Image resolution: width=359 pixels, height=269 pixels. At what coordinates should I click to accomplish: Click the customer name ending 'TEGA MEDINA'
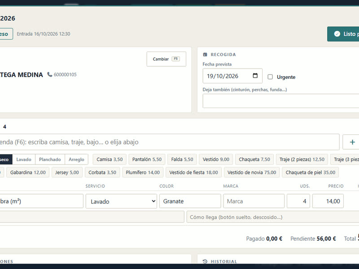pos(21,75)
